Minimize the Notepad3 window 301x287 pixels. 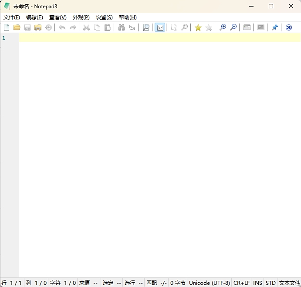tap(251, 7)
